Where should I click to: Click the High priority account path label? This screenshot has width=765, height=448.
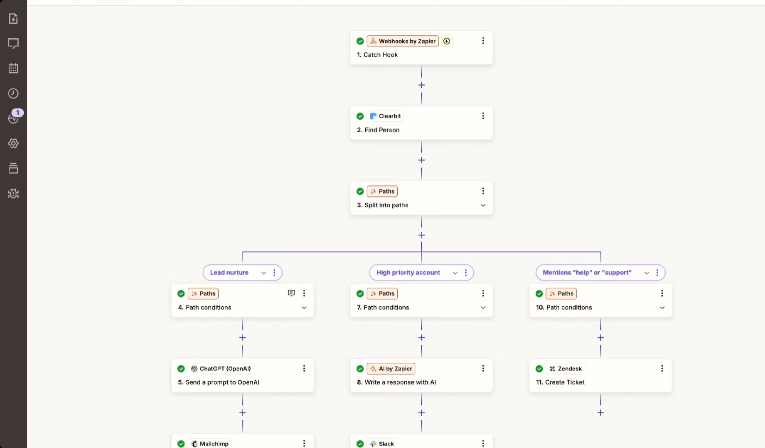(408, 273)
